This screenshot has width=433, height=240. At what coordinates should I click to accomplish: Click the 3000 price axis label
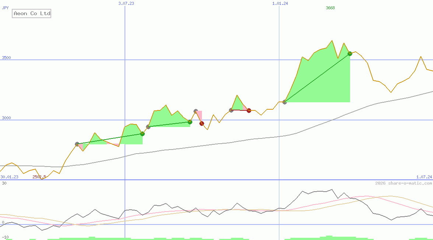(x=6, y=118)
